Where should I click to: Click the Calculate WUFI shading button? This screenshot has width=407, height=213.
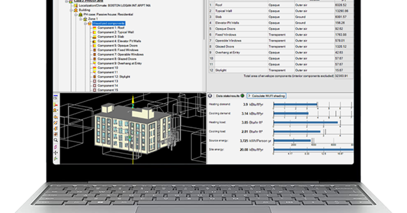(267, 96)
